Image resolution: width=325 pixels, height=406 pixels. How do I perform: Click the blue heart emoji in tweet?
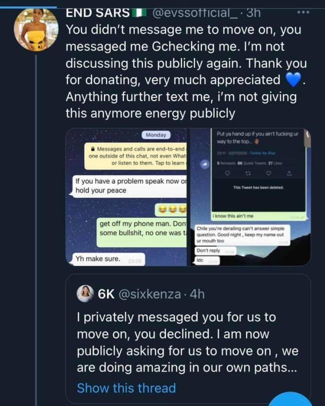[293, 80]
